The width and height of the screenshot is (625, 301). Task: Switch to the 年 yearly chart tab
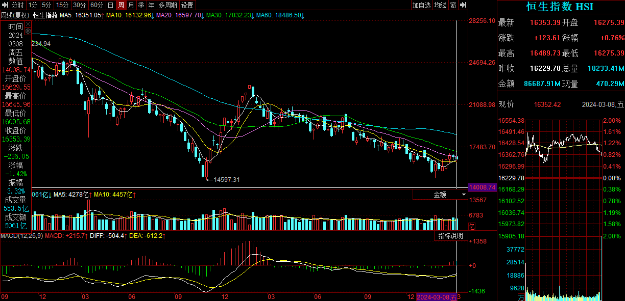tap(152, 5)
